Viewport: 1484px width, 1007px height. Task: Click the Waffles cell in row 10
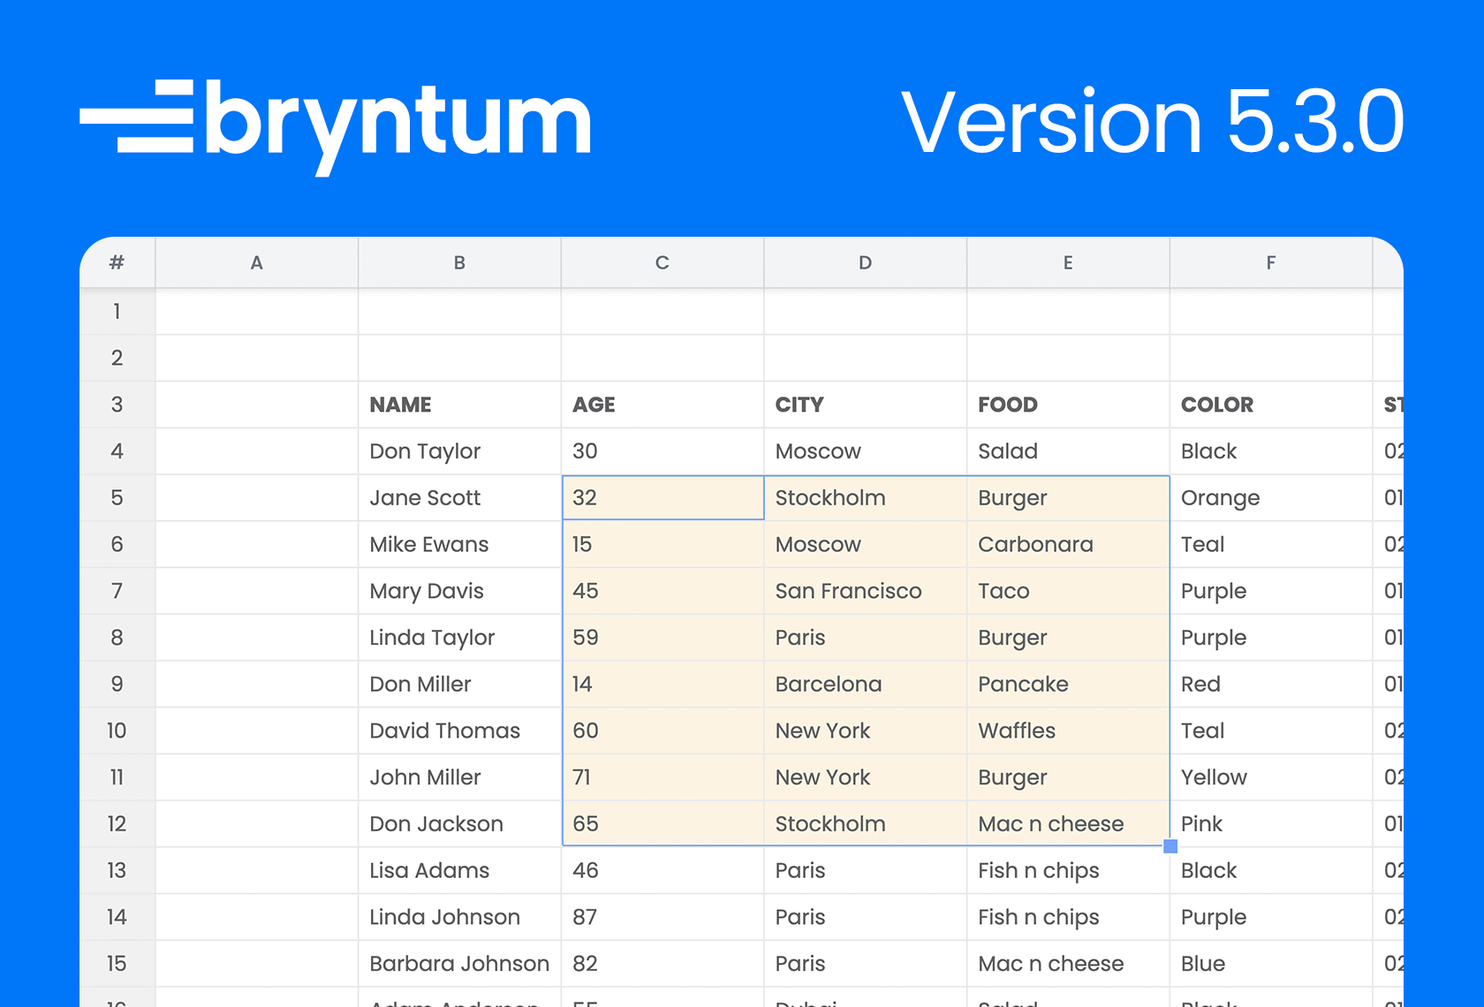point(1068,731)
